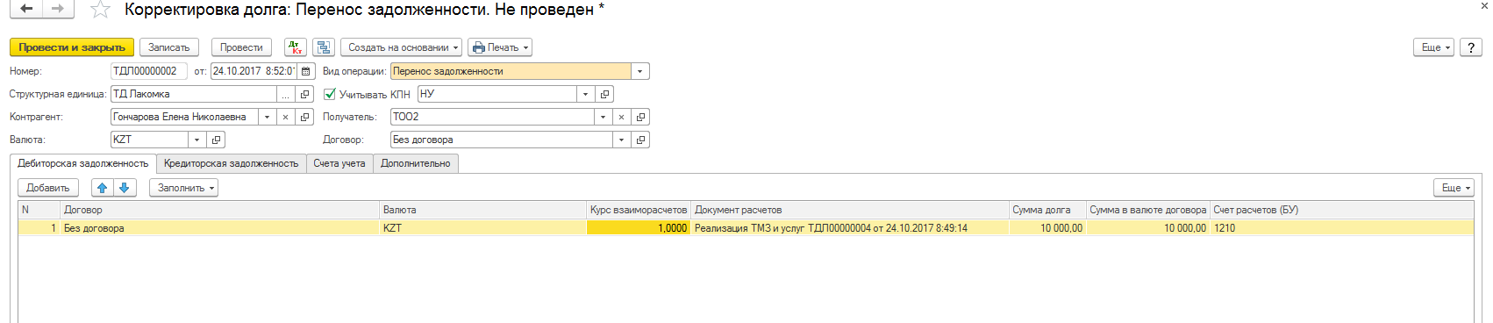Select Сумма в валюте договора cell
This screenshot has height=323, width=1493.
click(x=1148, y=227)
